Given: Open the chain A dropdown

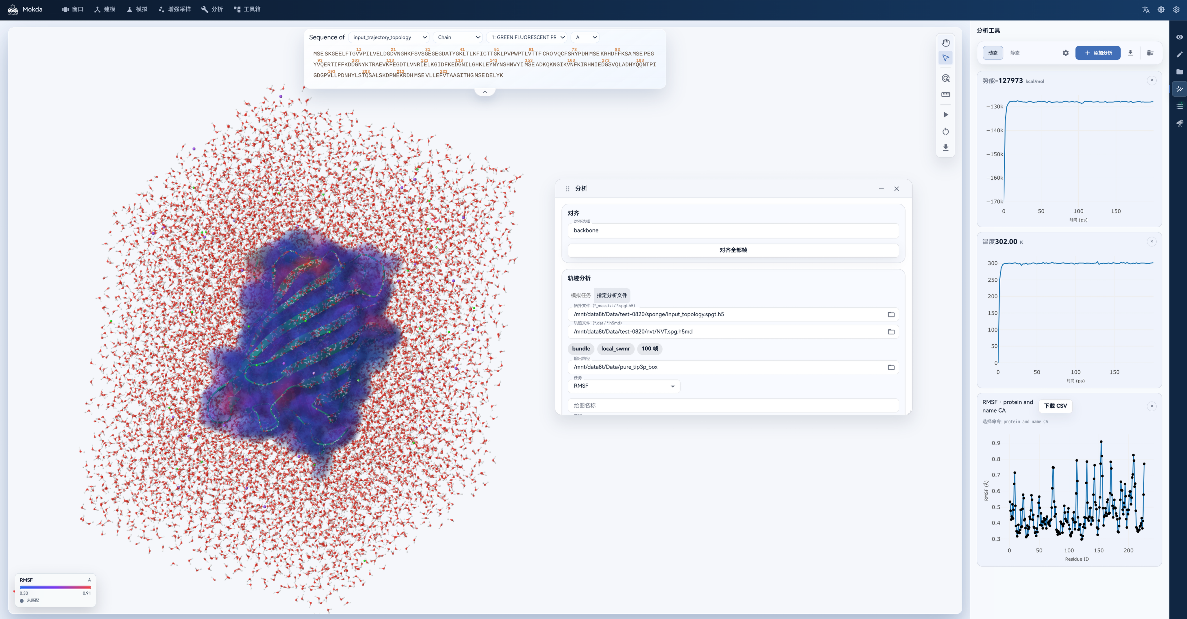Looking at the screenshot, I should 585,37.
